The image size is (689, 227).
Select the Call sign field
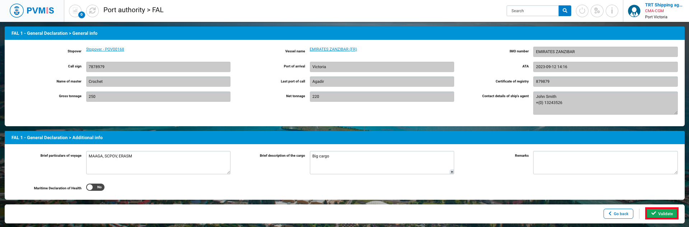[x=158, y=67]
